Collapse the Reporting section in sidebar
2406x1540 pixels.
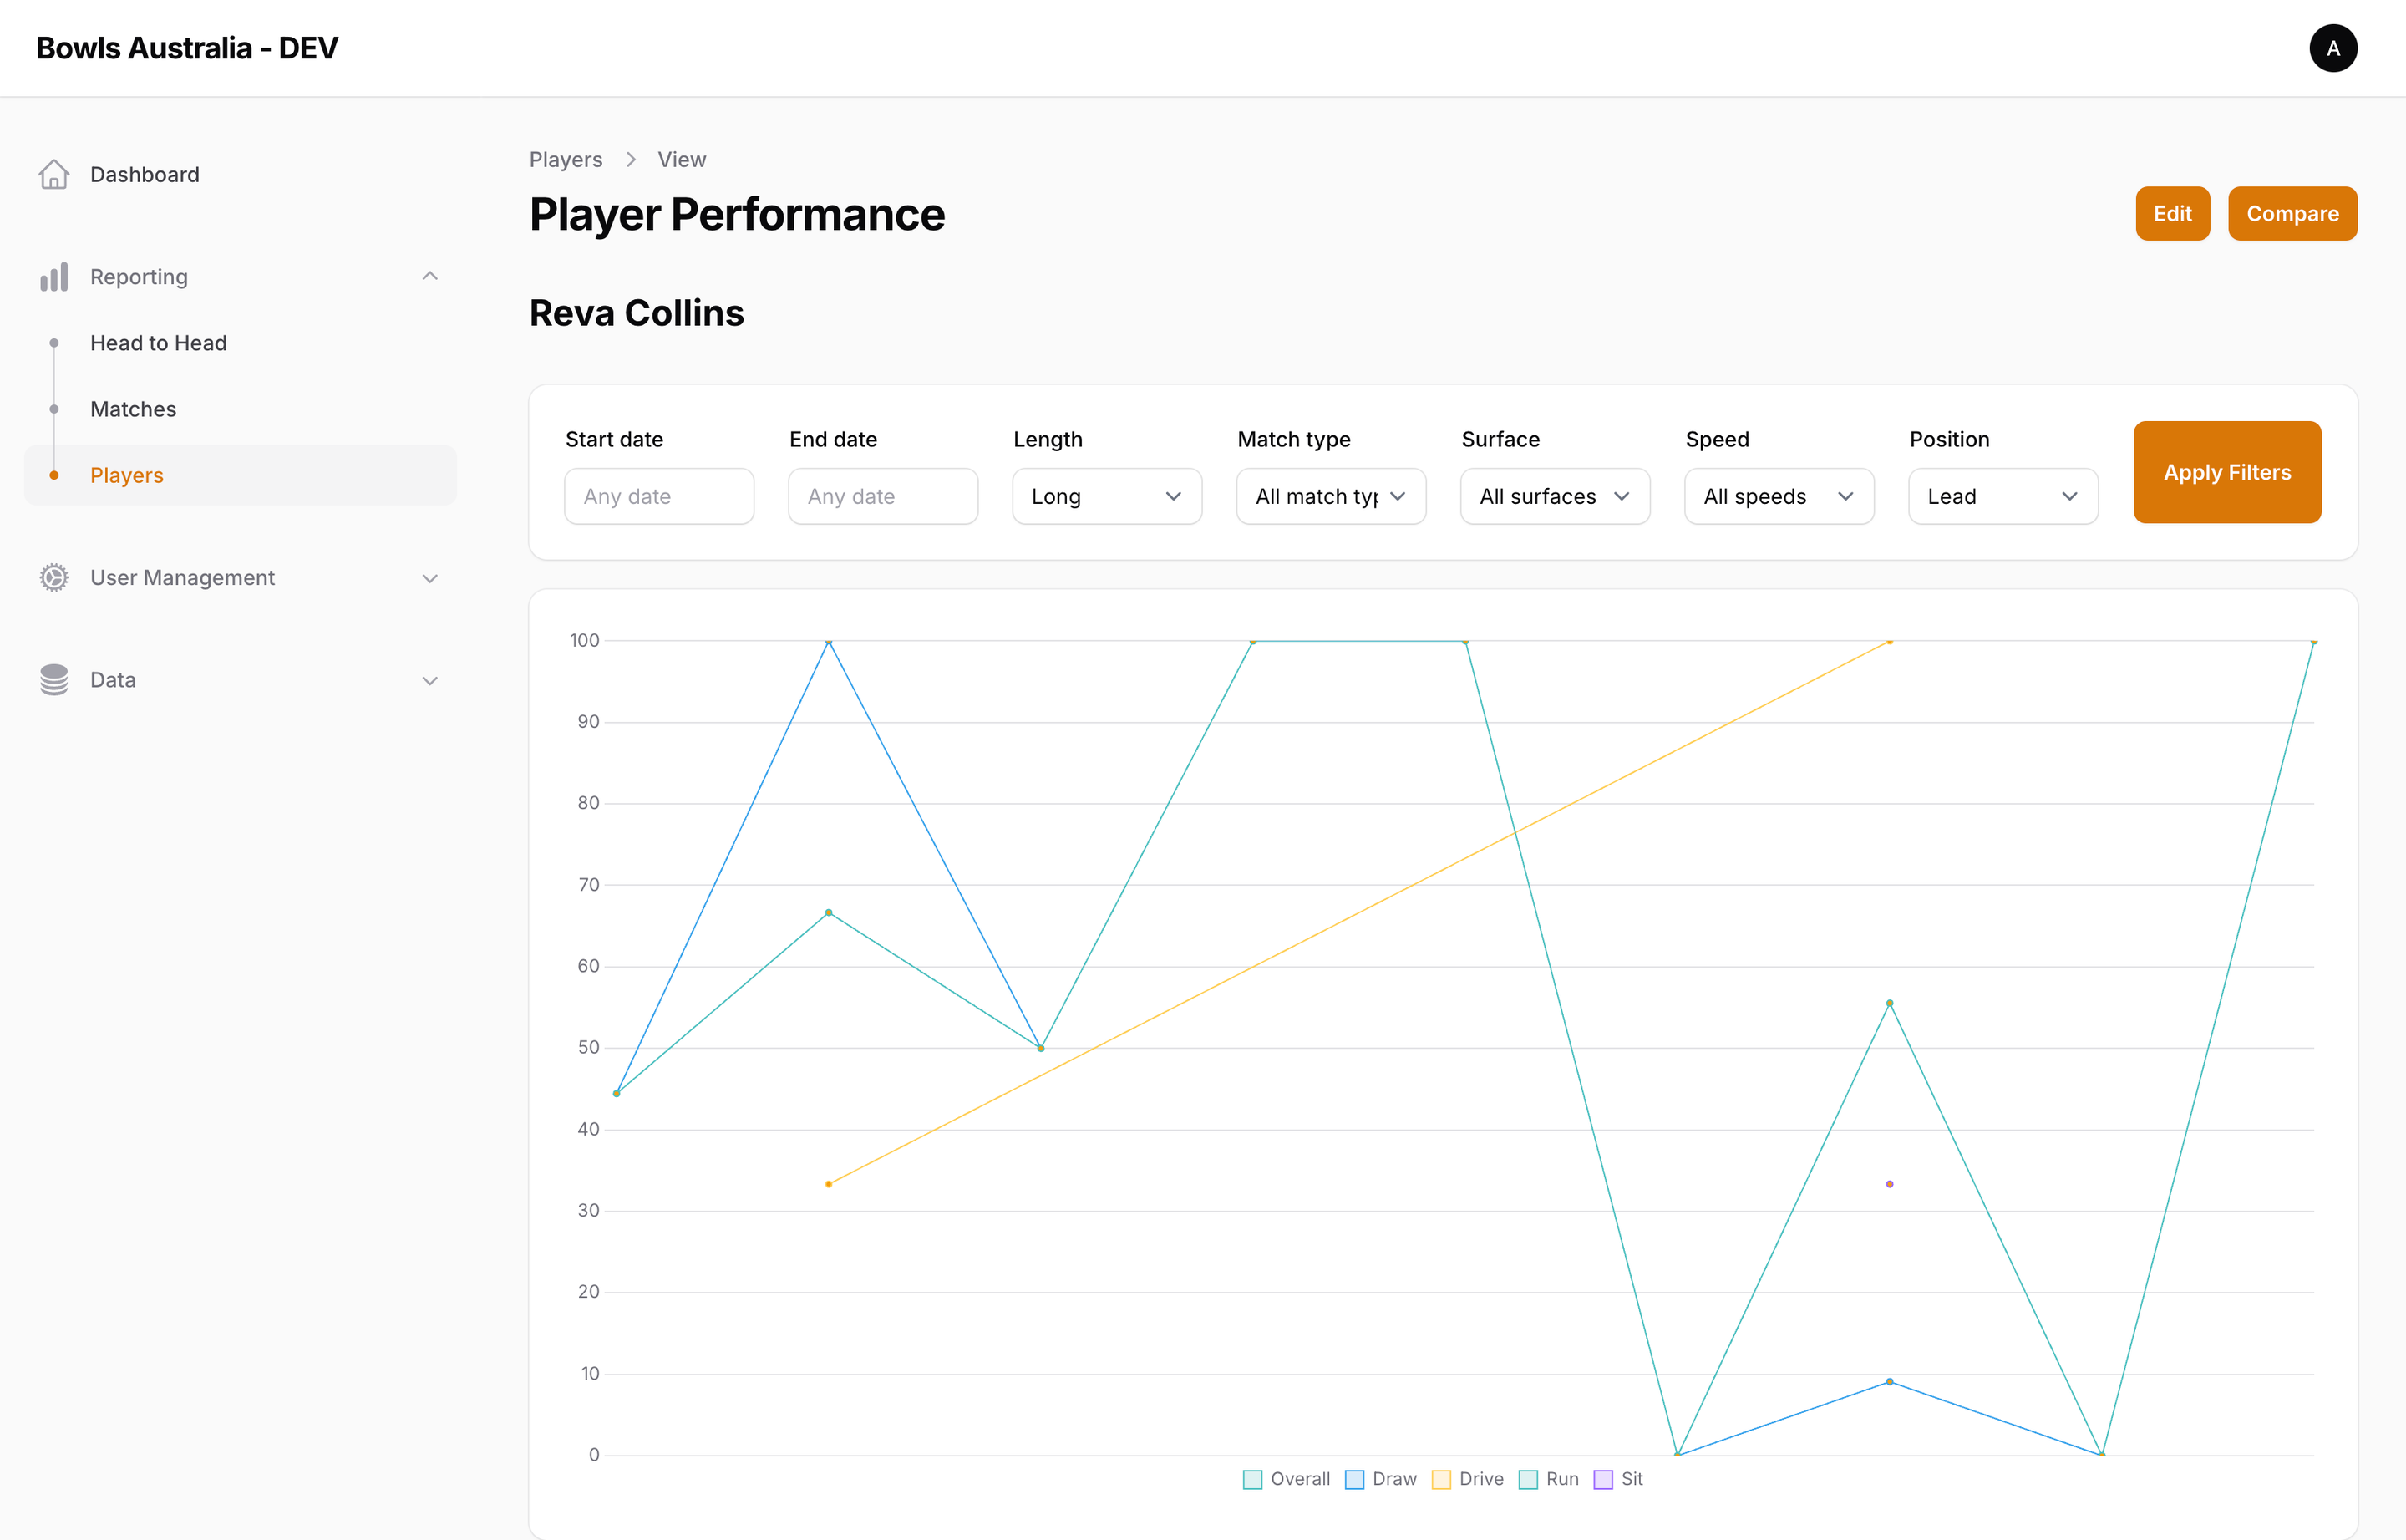(429, 276)
